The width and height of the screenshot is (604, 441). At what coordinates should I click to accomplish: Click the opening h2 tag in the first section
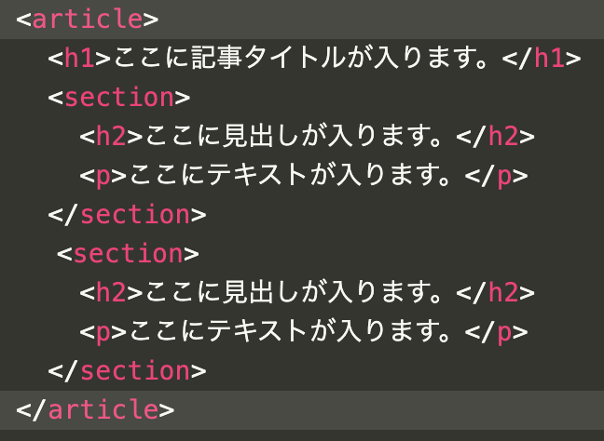pos(111,137)
